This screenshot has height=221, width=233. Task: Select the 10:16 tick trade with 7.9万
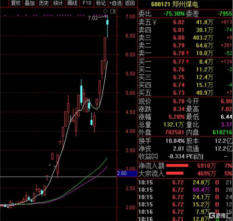pyautogui.click(x=185, y=212)
